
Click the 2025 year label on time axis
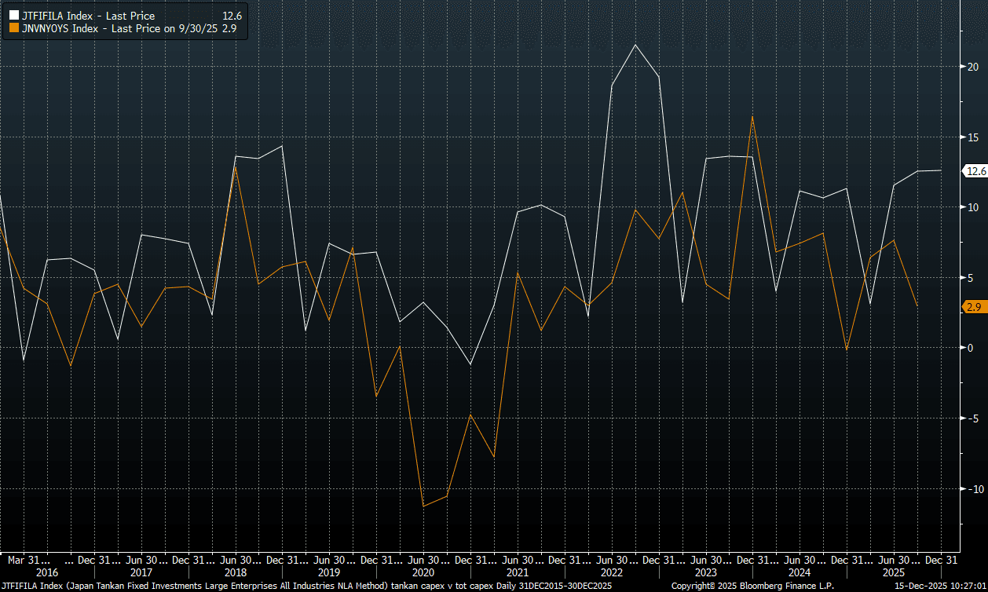[895, 572]
